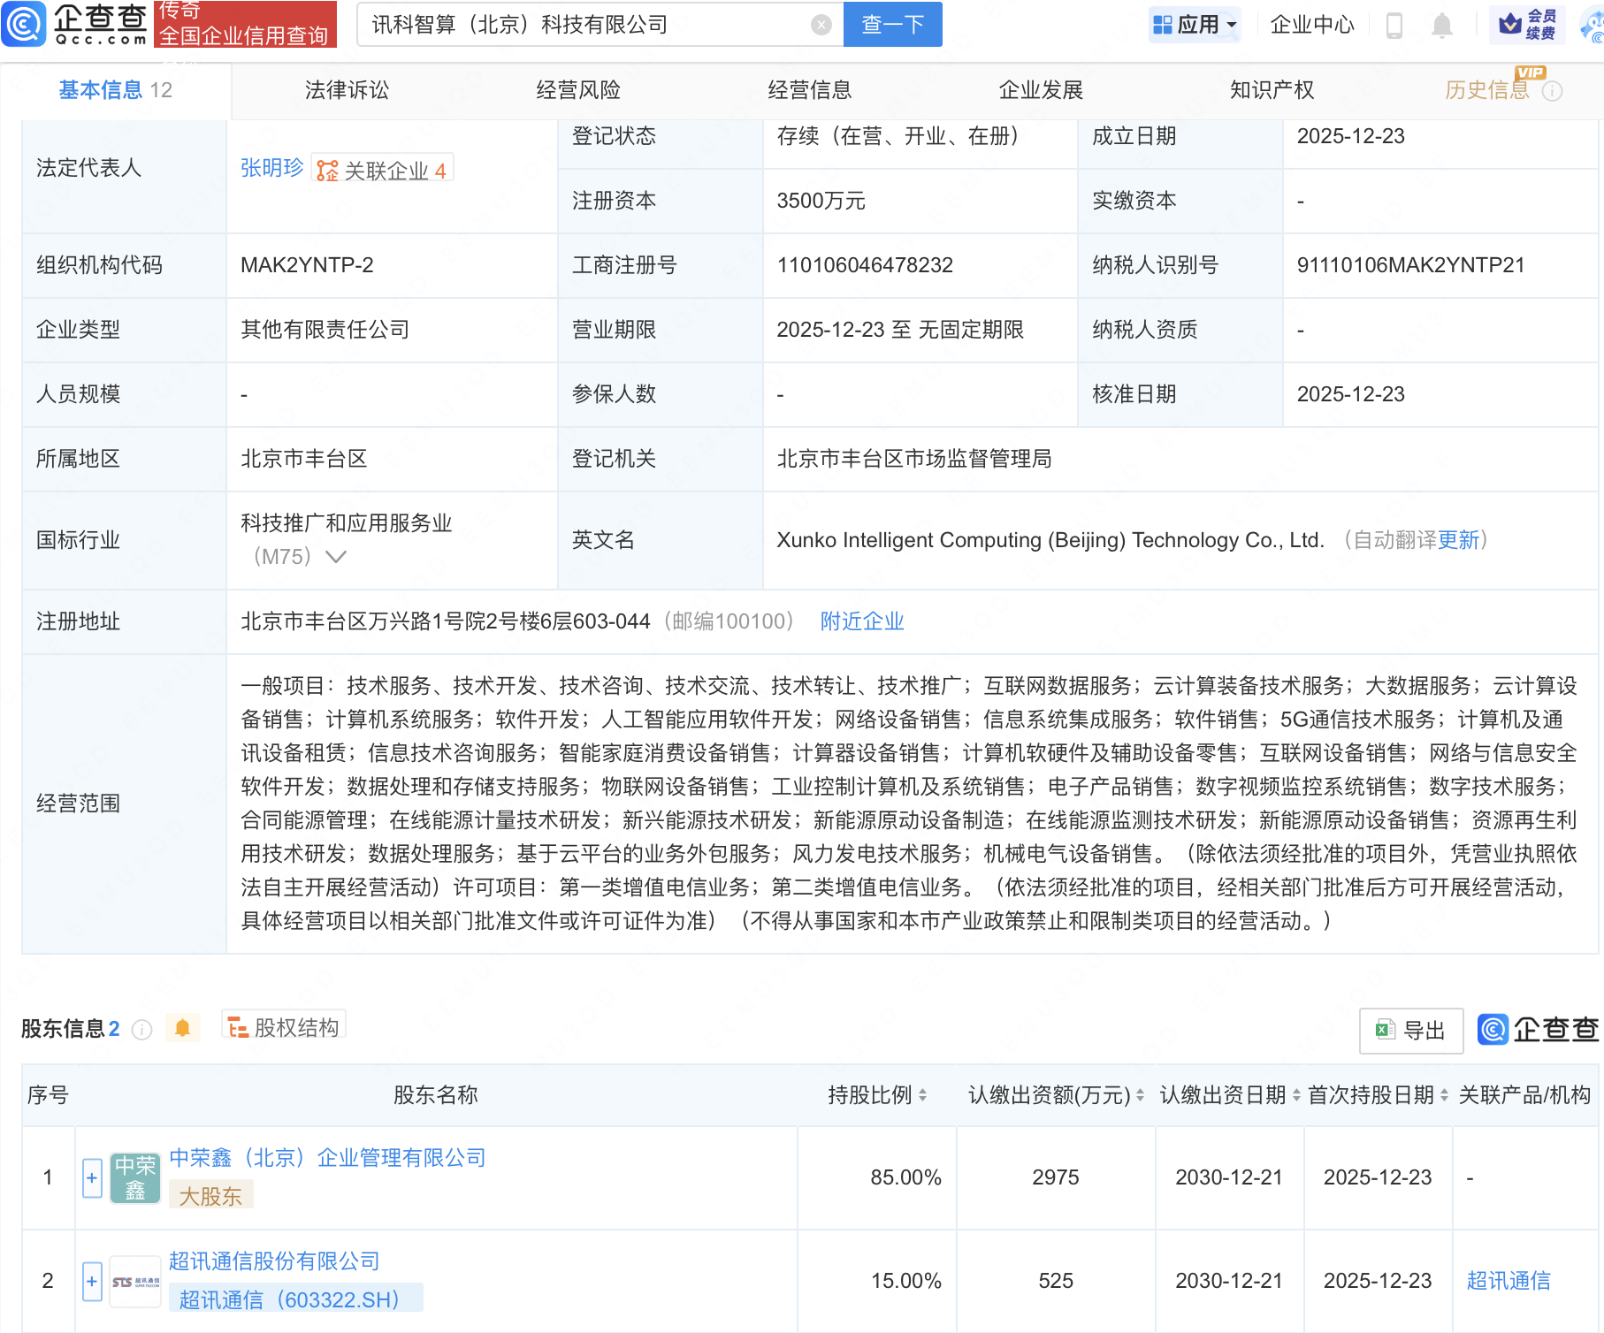Image resolution: width=1604 pixels, height=1333 pixels.
Task: Clear the search box with the × icon
Action: pyautogui.click(x=821, y=24)
